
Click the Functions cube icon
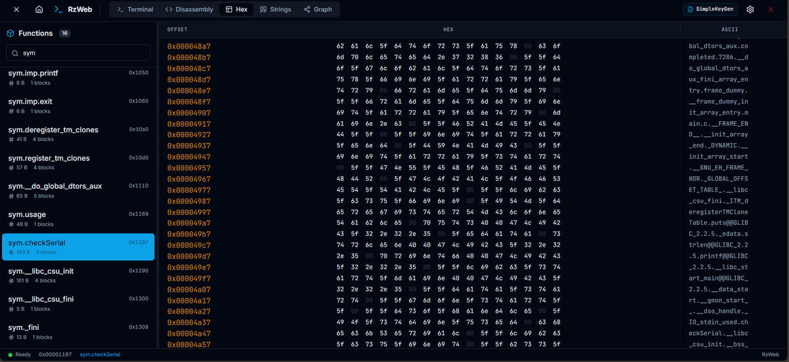click(11, 33)
